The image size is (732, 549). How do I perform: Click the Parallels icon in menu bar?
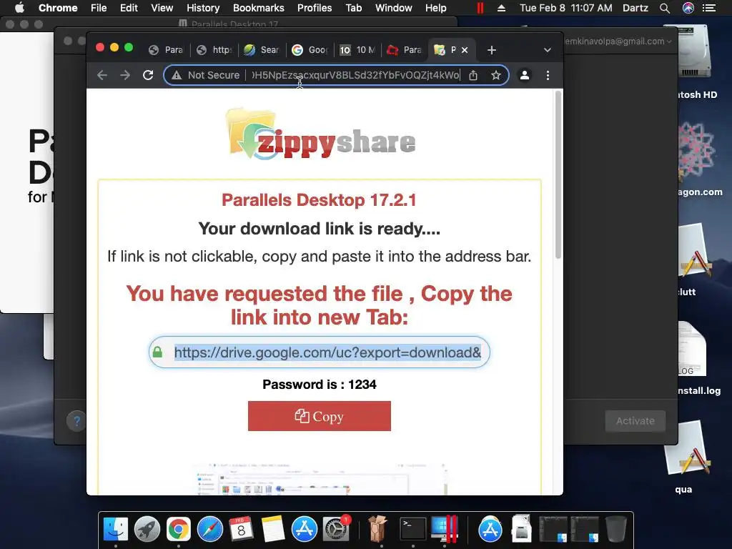tap(480, 8)
